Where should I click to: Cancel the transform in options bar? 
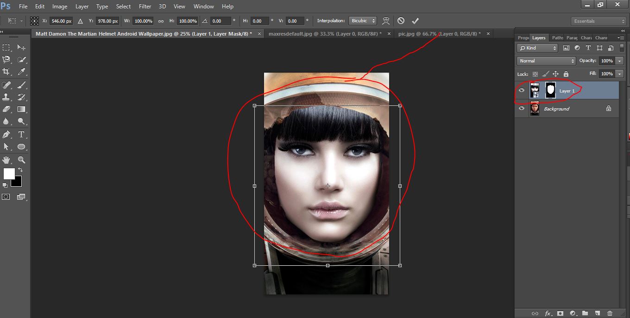pyautogui.click(x=401, y=21)
